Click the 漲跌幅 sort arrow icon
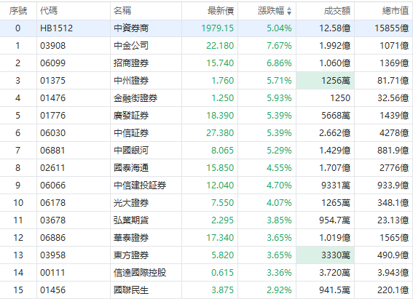The width and height of the screenshot is (413, 299). [x=289, y=11]
